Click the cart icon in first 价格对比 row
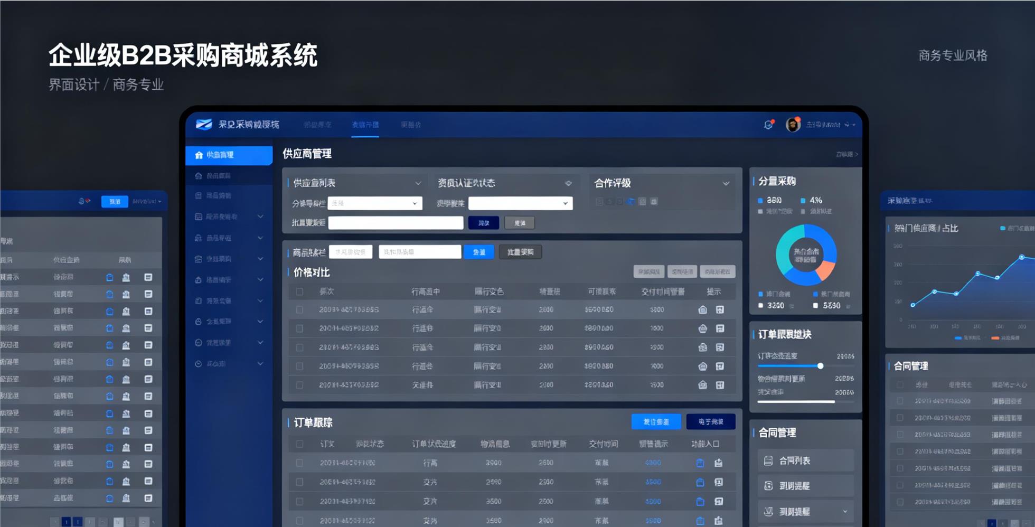Viewport: 1035px width, 527px height. [702, 310]
